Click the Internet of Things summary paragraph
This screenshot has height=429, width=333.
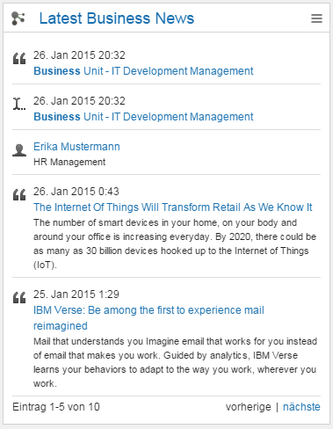click(x=175, y=244)
